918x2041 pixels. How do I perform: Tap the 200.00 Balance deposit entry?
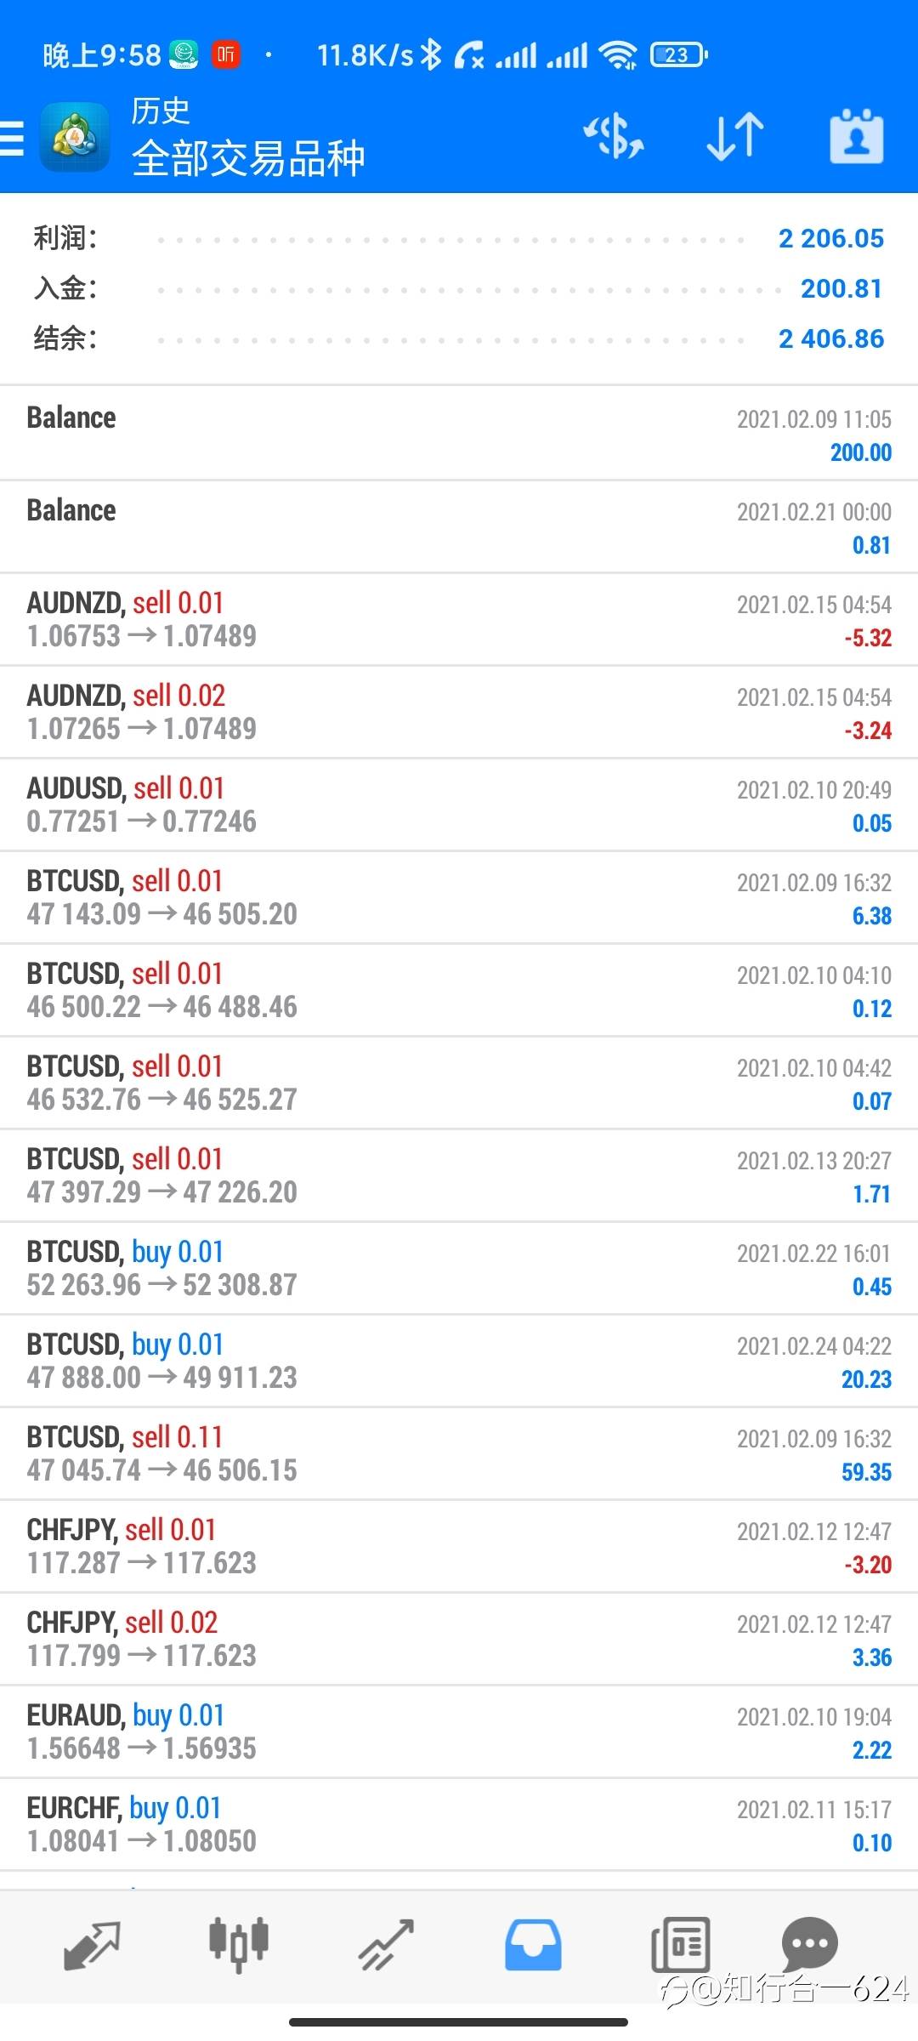(x=459, y=434)
